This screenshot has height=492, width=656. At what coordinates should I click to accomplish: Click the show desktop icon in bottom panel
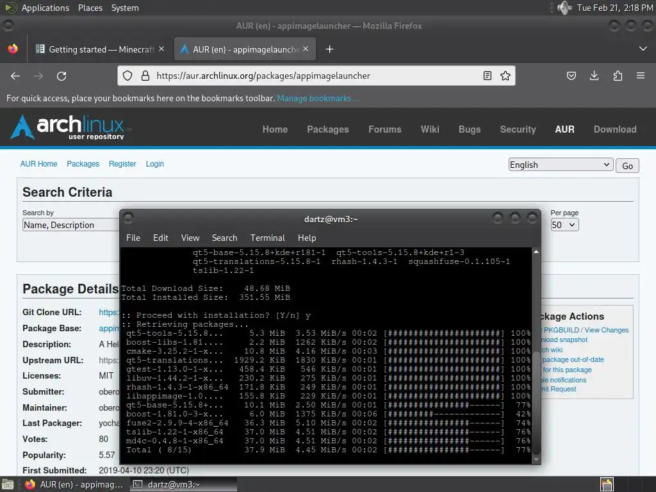pyautogui.click(x=8, y=484)
